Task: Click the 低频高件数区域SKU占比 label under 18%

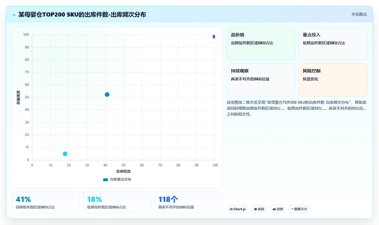Action: pyautogui.click(x=107, y=207)
